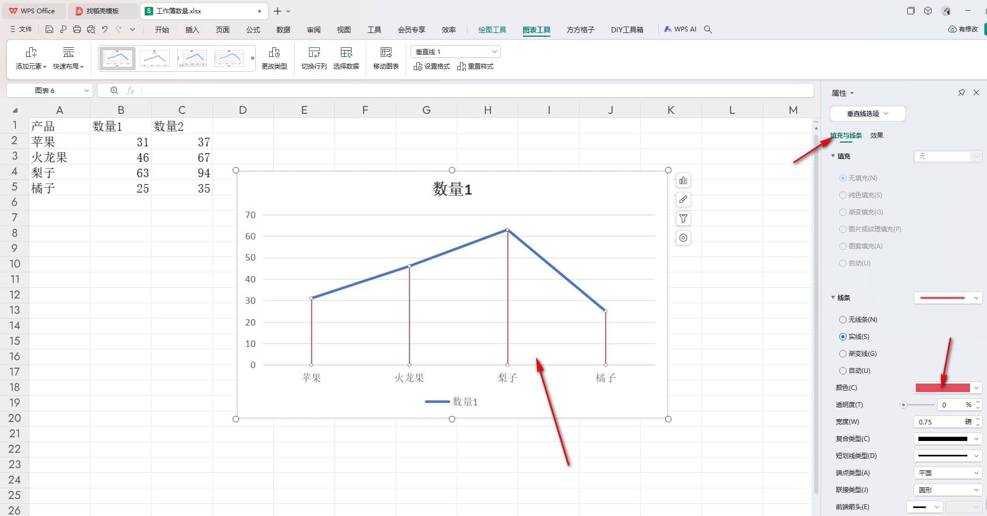Viewport: 987px width, 516px height.
Task: Open the 开始 (Home) ribbon tab
Action: 162,30
